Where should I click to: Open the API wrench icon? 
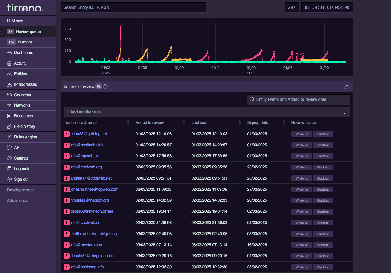click(x=9, y=148)
